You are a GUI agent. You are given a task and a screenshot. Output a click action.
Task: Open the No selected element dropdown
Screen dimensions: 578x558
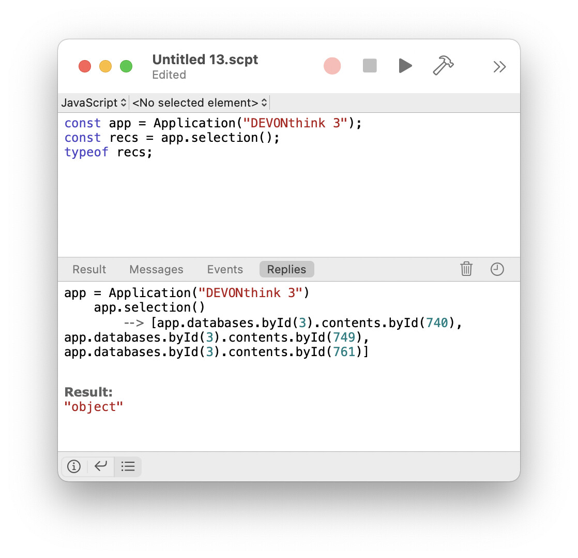tap(200, 102)
